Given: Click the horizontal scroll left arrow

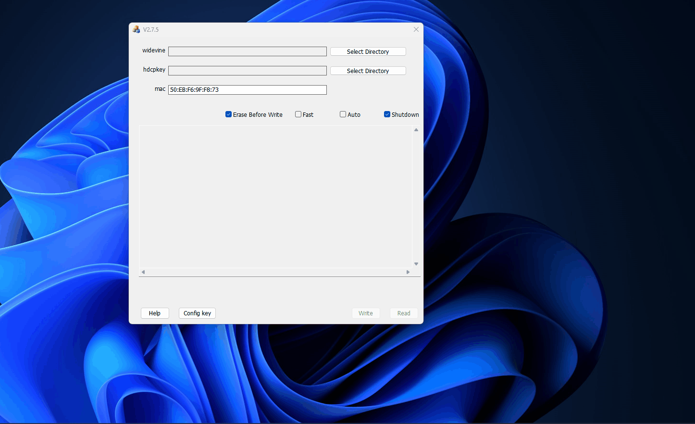Looking at the screenshot, I should pyautogui.click(x=143, y=272).
